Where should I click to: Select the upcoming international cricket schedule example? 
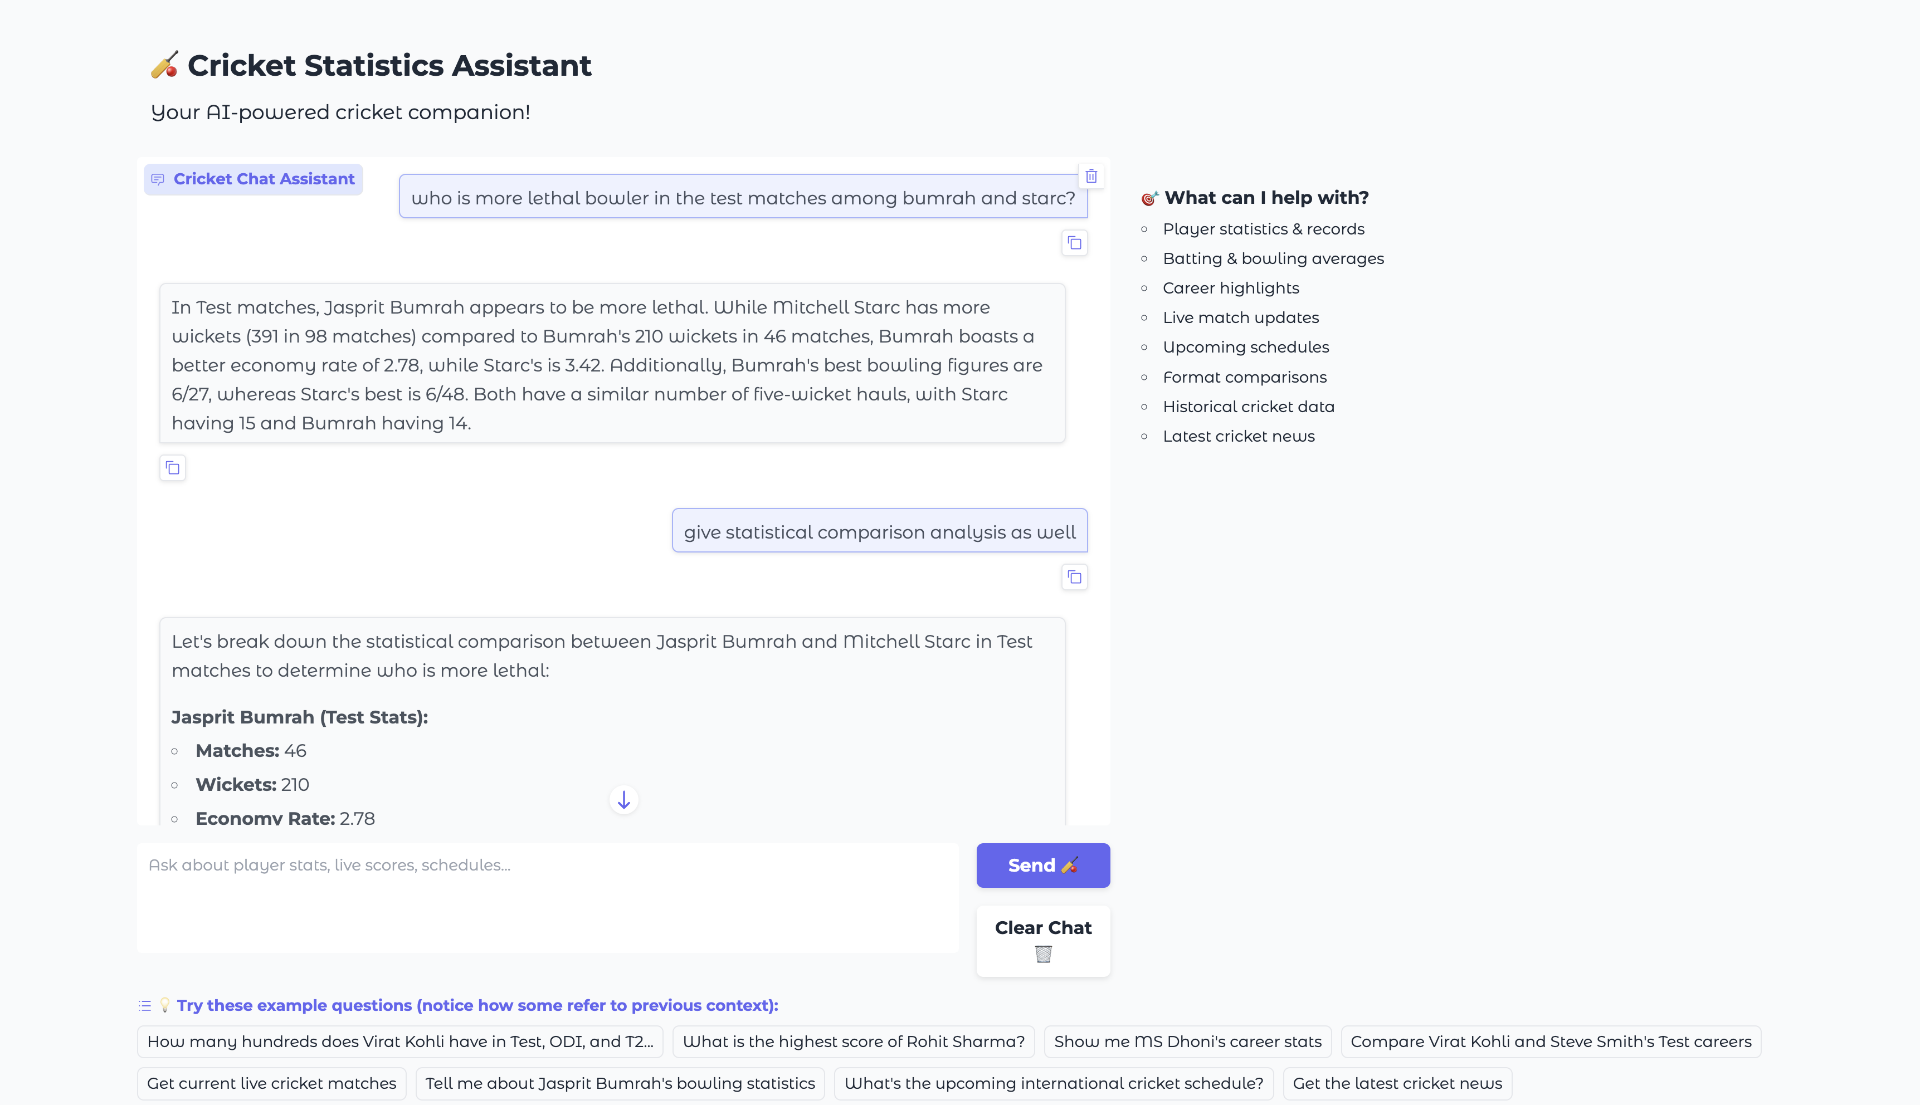pos(1053,1083)
